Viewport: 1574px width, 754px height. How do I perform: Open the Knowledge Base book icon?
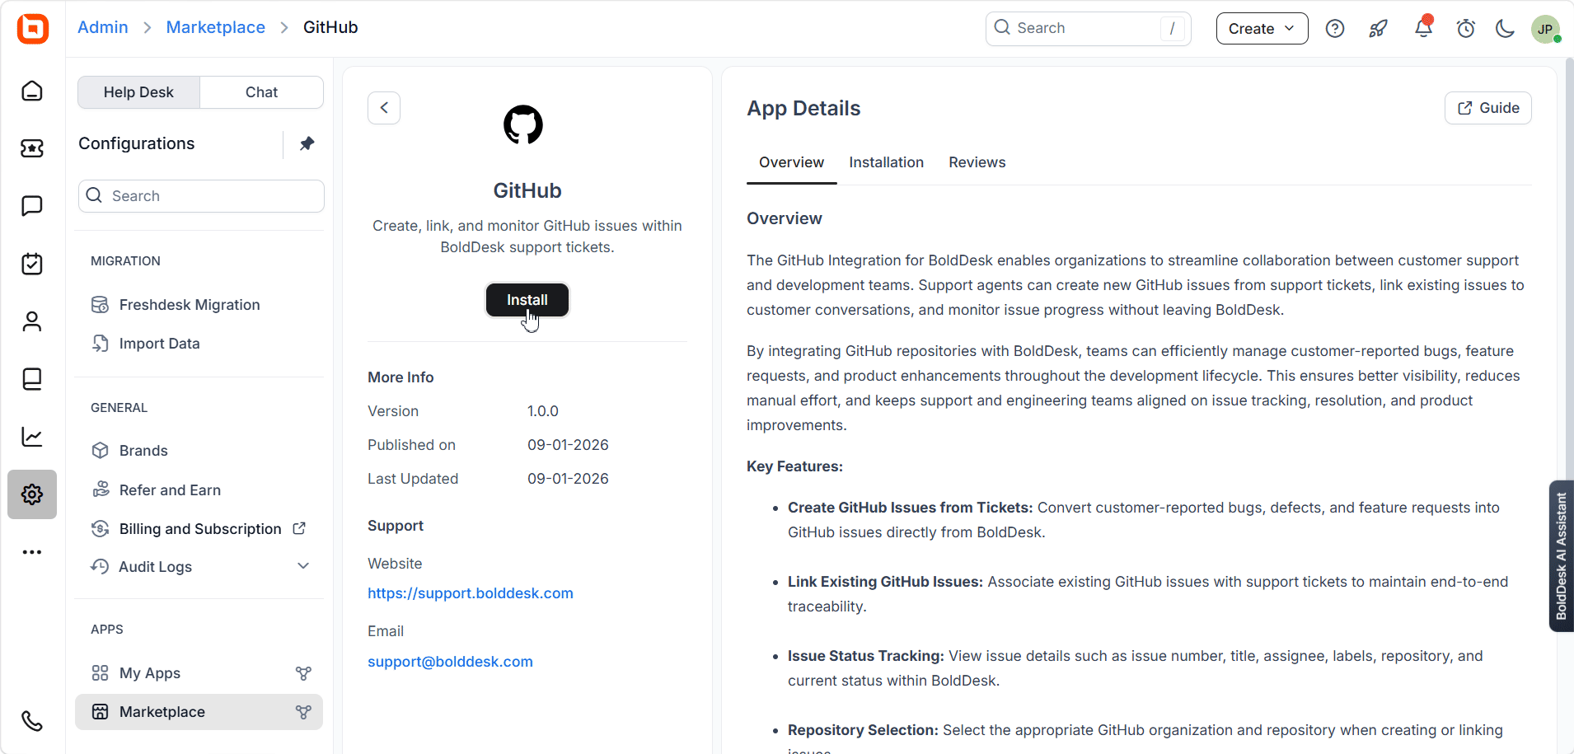[x=32, y=379]
